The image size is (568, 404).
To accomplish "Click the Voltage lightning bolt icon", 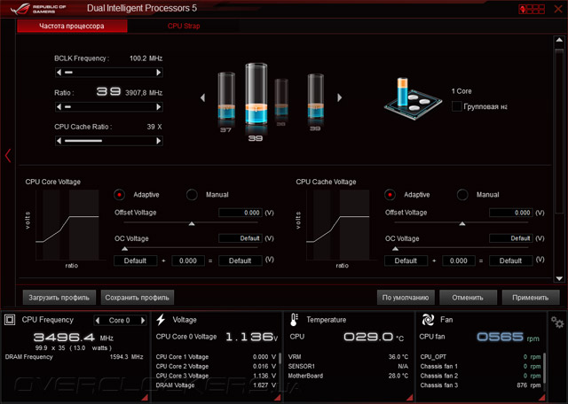I will pos(161,320).
